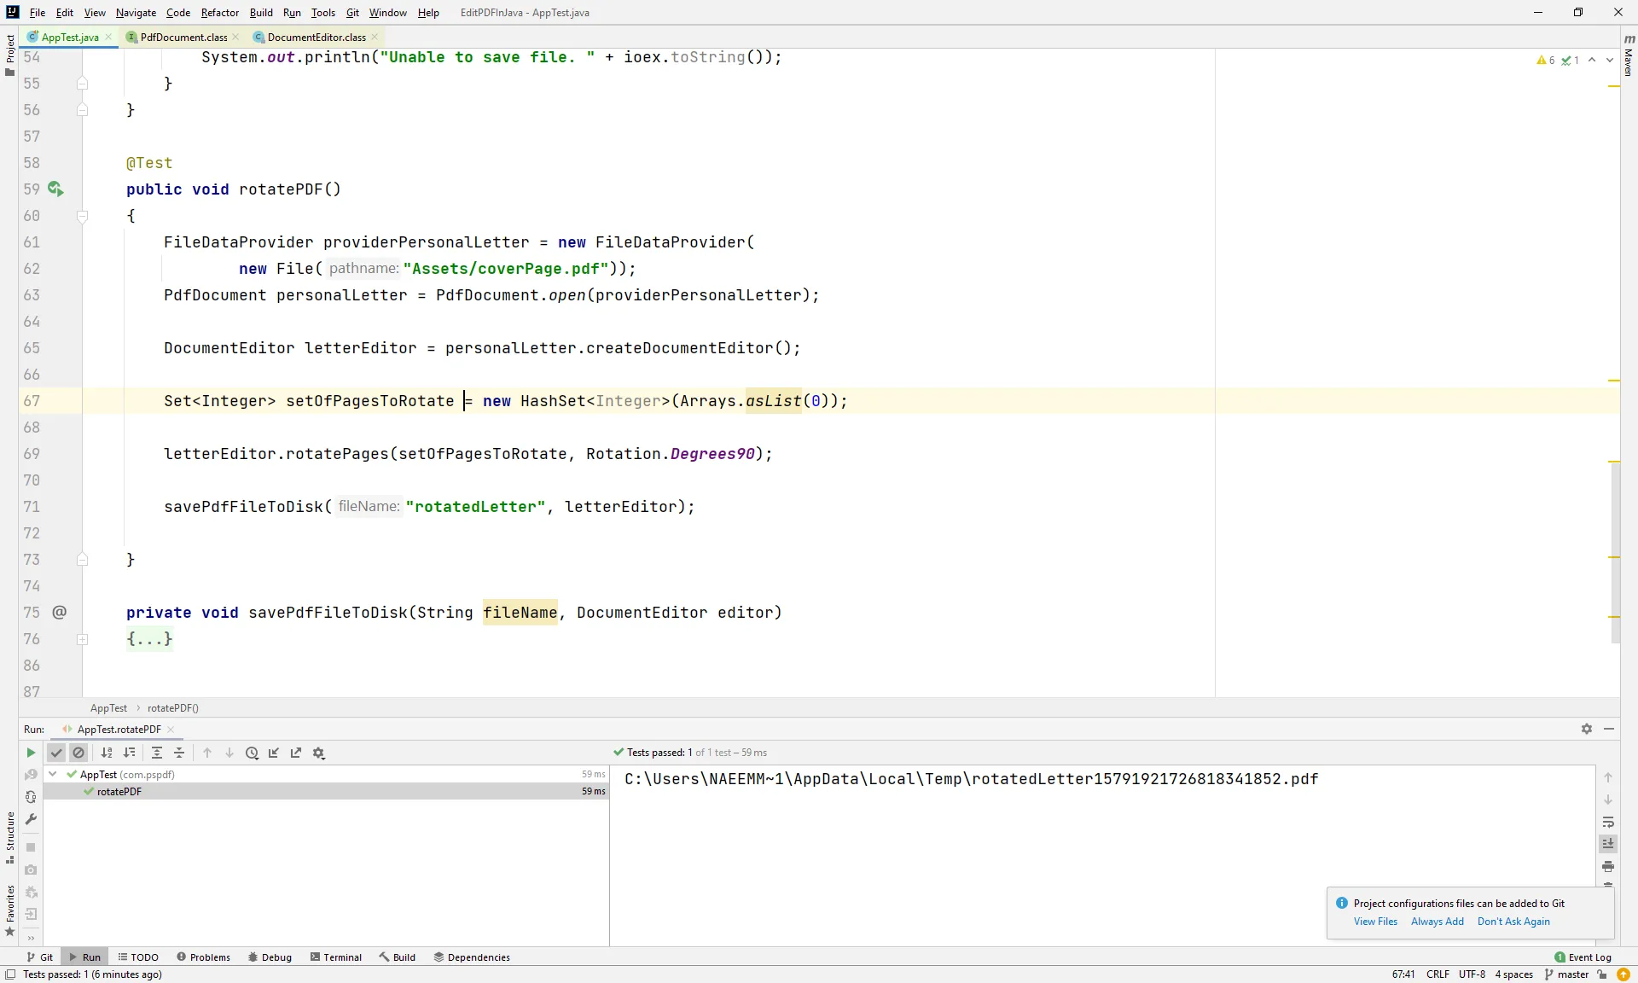Export test results
This screenshot has height=983, width=1638.
pyautogui.click(x=296, y=753)
